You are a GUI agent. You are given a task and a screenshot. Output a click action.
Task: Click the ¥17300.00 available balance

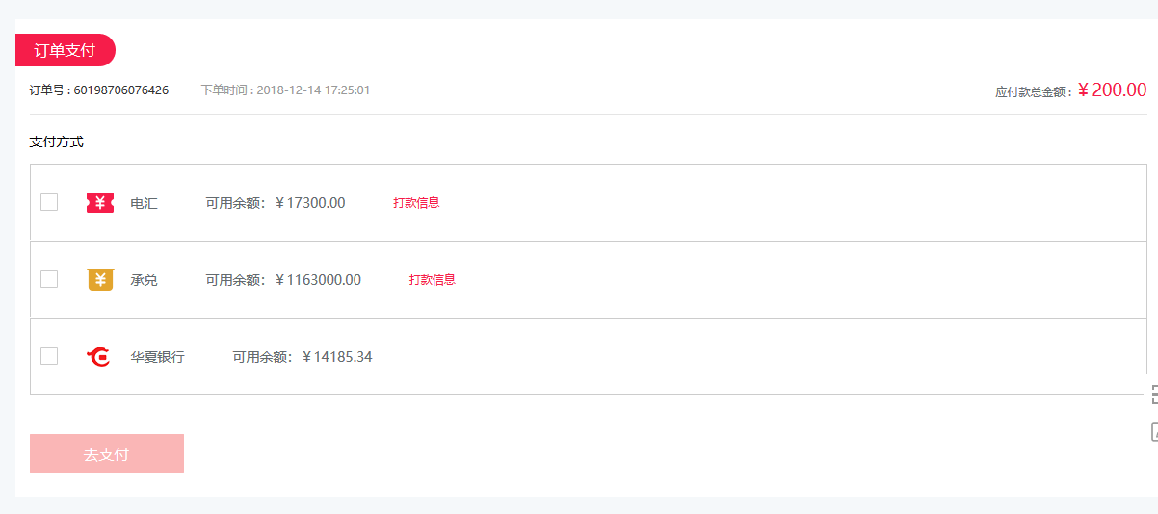310,203
